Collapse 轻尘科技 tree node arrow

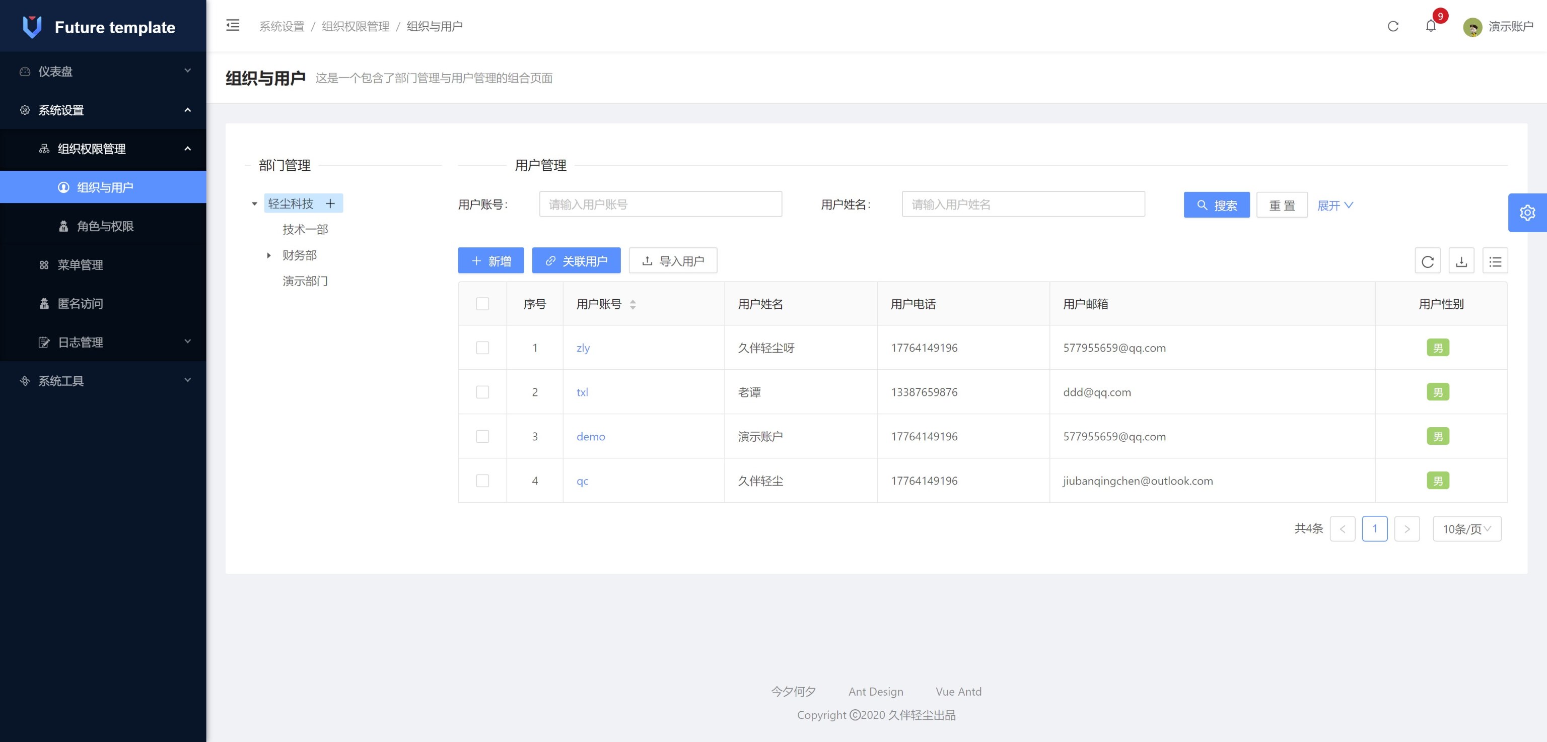pos(255,205)
